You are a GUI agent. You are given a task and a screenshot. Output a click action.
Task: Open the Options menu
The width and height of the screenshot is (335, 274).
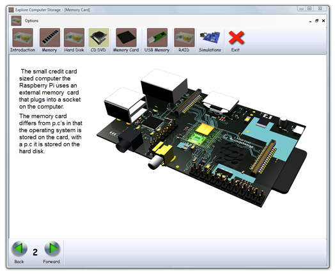(x=31, y=20)
